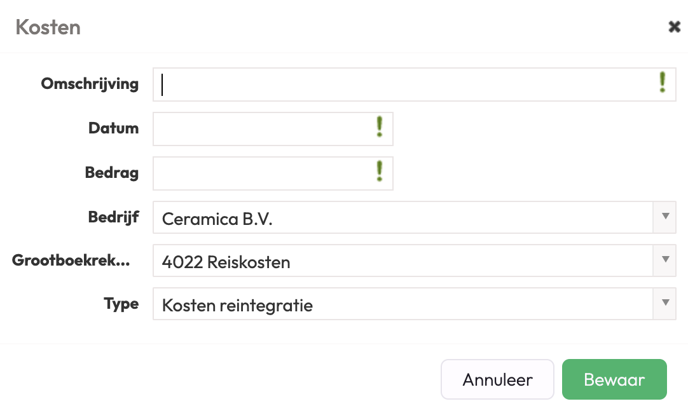Close the Kosten dialog with the X
688x413 pixels.
pyautogui.click(x=674, y=27)
